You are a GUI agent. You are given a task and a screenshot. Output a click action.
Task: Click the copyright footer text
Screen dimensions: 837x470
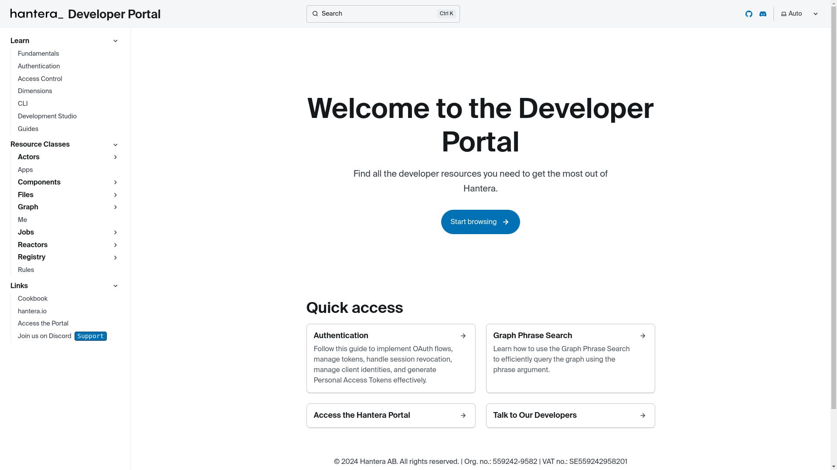click(x=480, y=461)
